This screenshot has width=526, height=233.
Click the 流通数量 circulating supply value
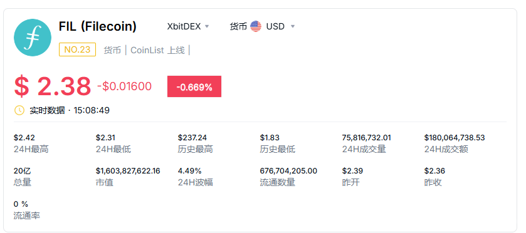point(288,171)
